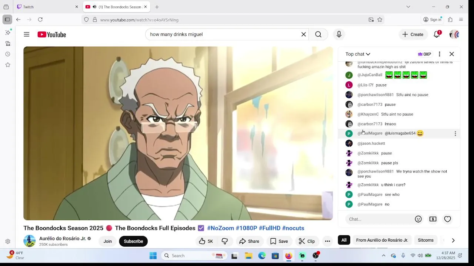Dislike the Boondocks video
The height and width of the screenshot is (266, 474).
225,241
